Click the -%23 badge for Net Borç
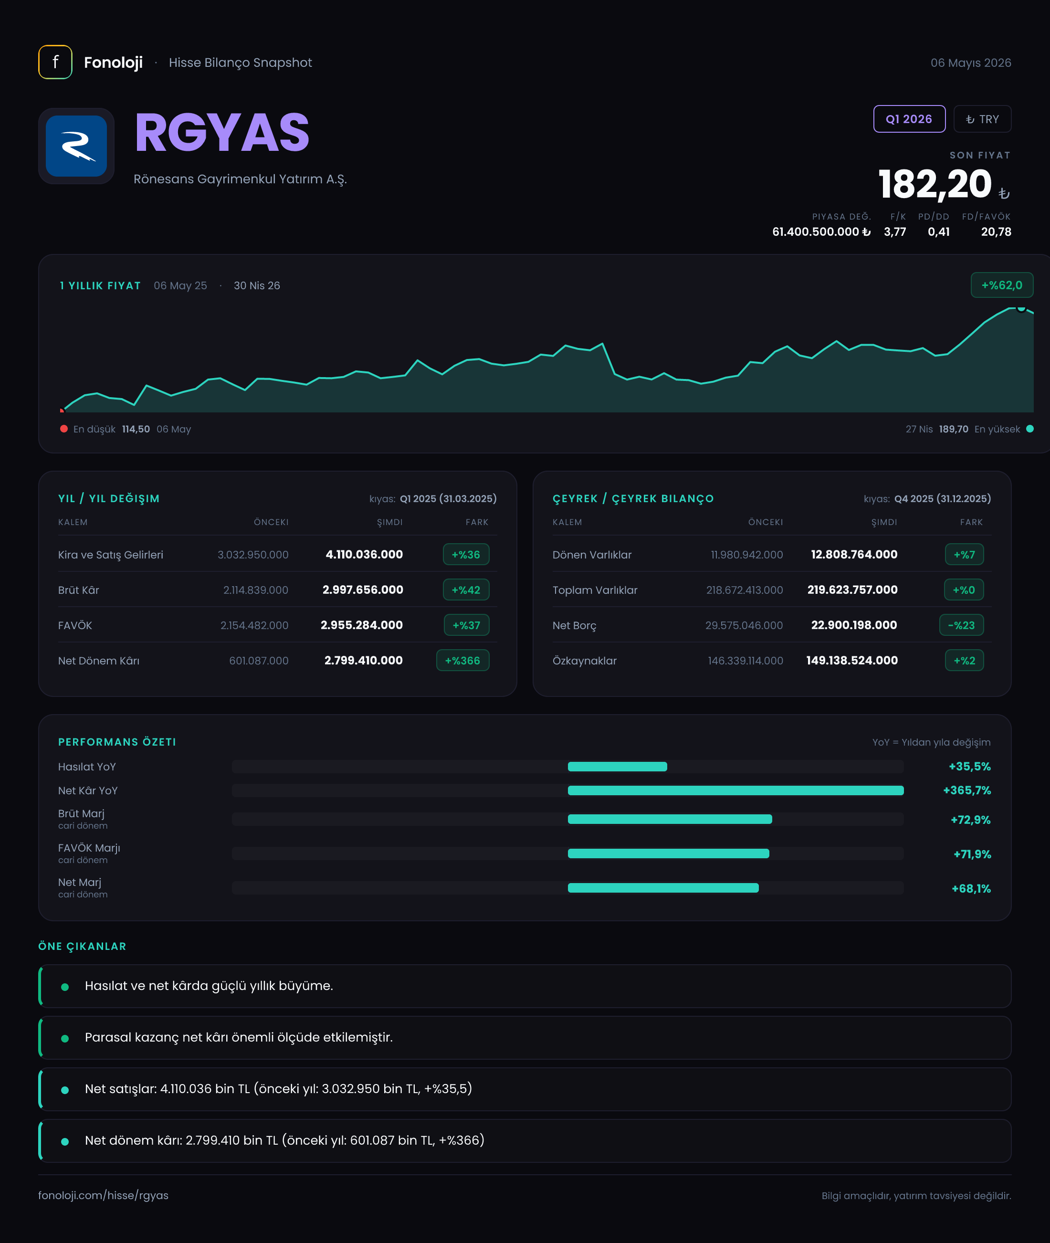This screenshot has height=1243, width=1050. click(x=961, y=625)
